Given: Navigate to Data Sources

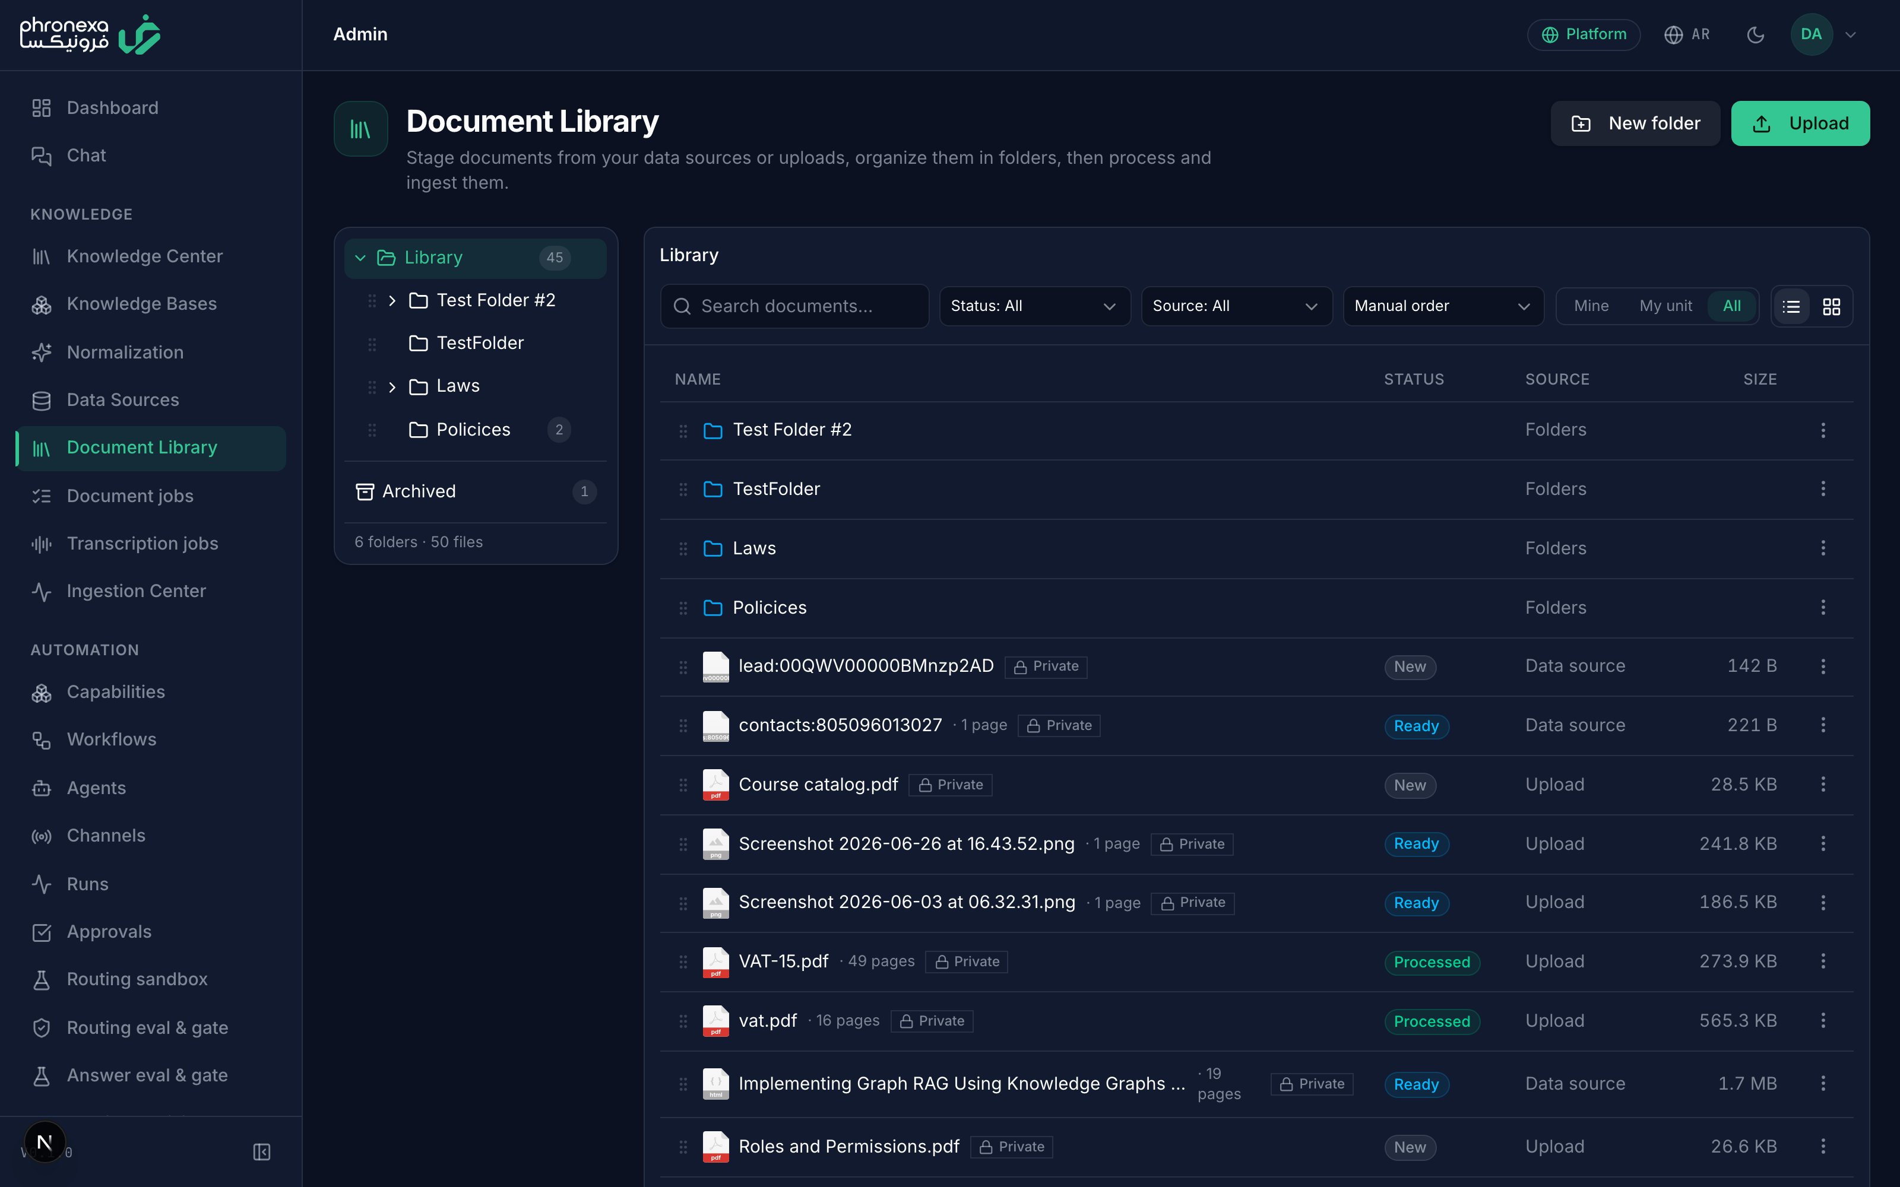Looking at the screenshot, I should pos(151,399).
